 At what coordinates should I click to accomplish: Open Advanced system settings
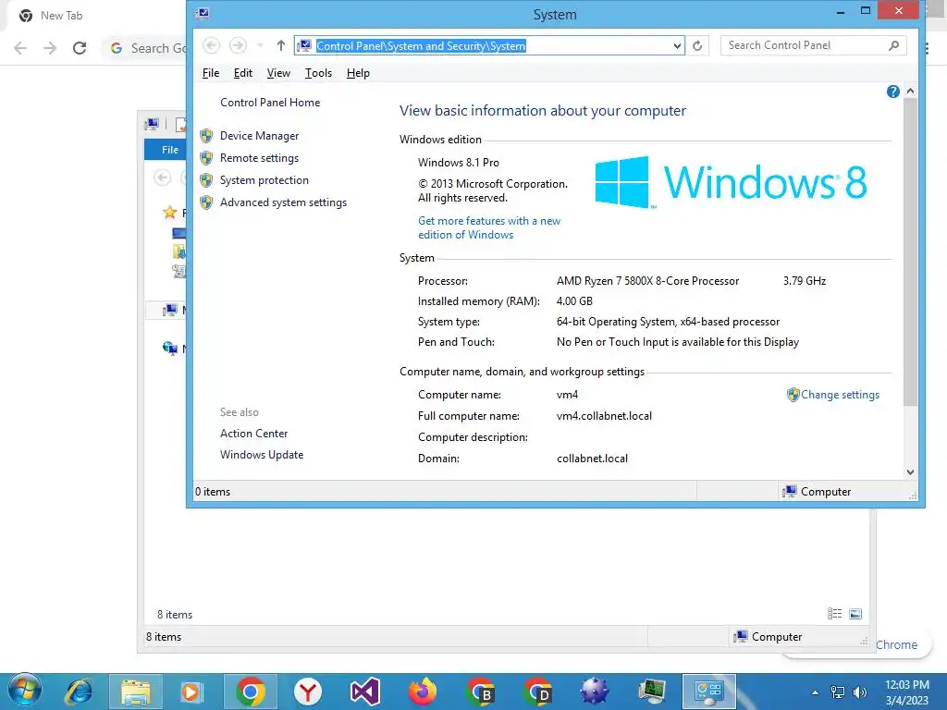click(283, 202)
